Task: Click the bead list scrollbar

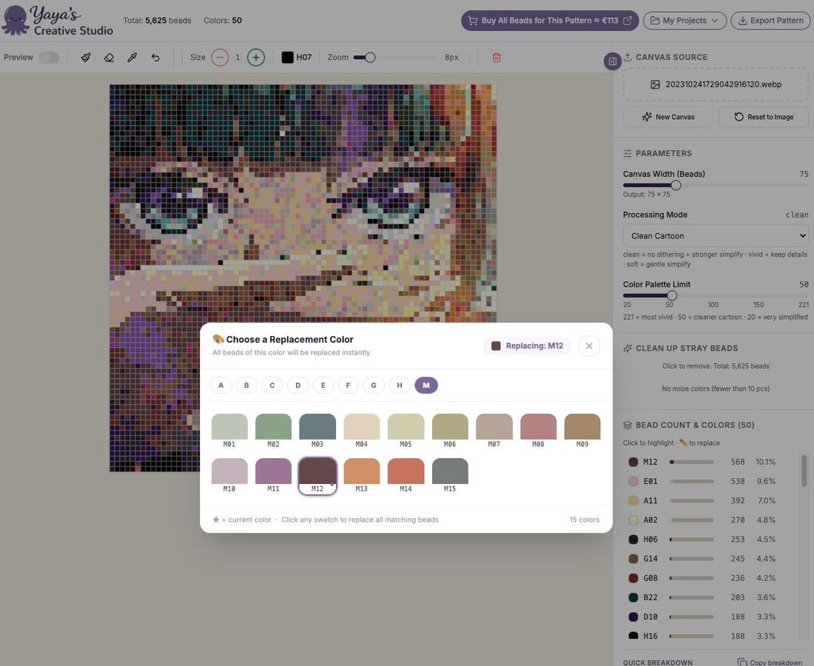Action: (804, 471)
